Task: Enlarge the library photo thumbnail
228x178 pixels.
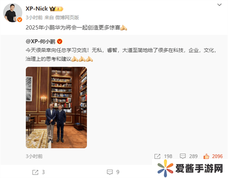Action: click(56, 108)
